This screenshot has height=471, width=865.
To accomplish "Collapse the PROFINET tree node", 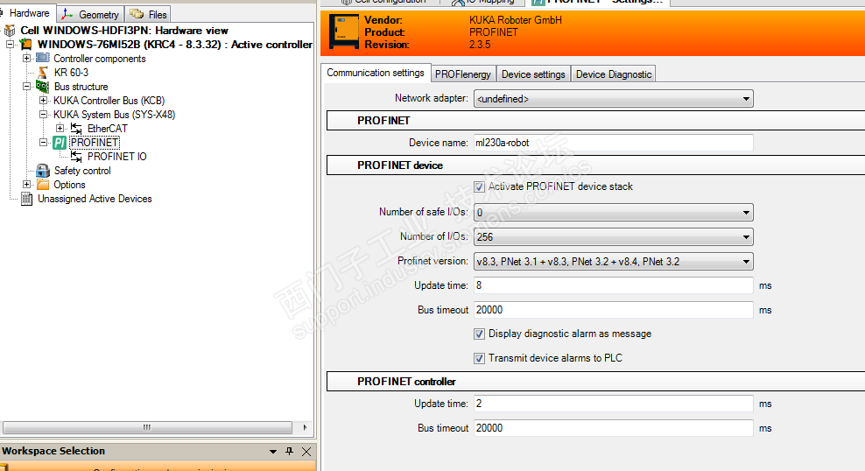I will (x=43, y=143).
